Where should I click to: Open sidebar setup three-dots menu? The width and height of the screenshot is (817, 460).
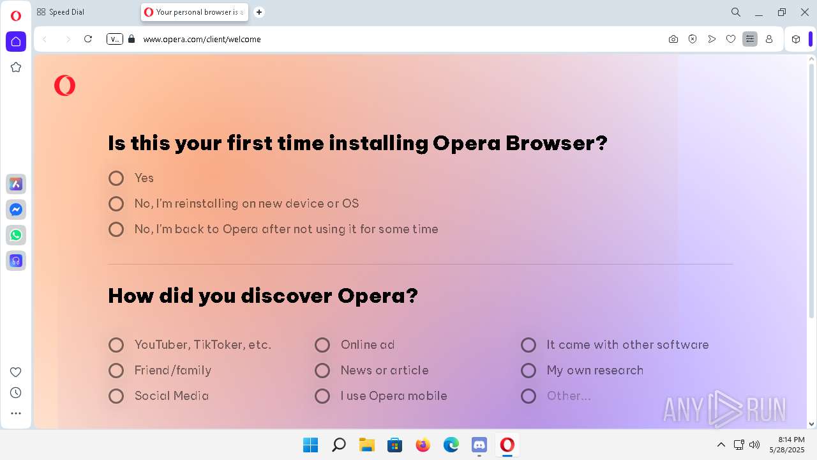pyautogui.click(x=16, y=413)
